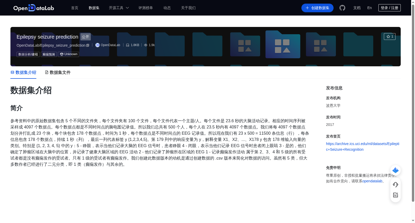Screen dimensions: 415x223
Task: Open 数据集 navigation item
Action: pyautogui.click(x=94, y=8)
